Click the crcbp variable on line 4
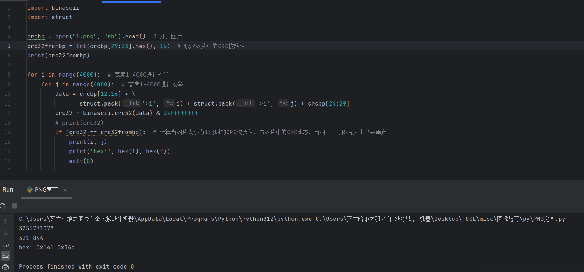The height and width of the screenshot is (272, 584). tap(36, 36)
